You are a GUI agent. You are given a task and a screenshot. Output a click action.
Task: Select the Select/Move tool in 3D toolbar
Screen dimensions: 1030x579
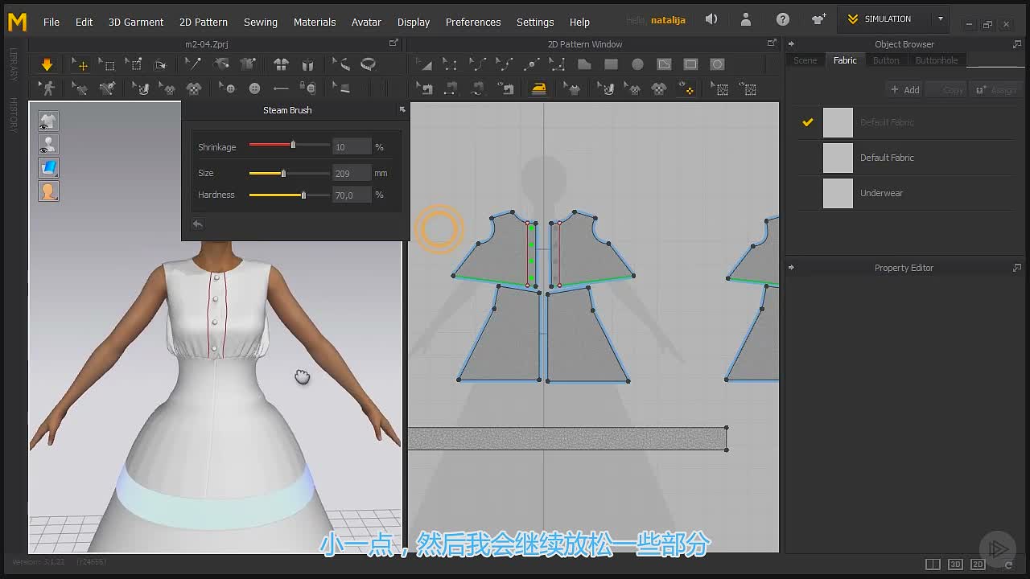(80, 64)
